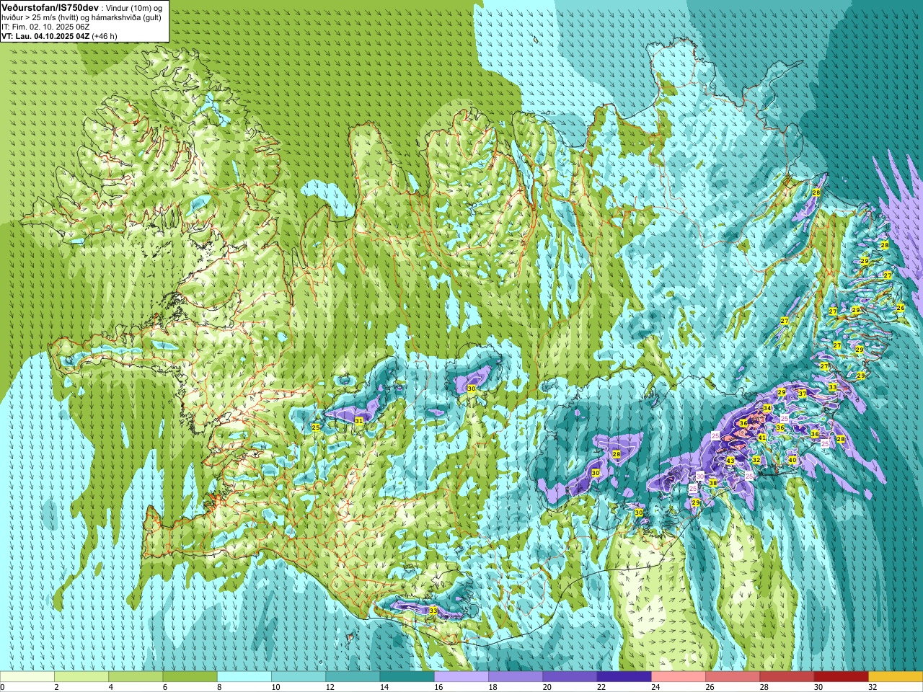Click the 8–10 m/s light cyan swatch

pyautogui.click(x=244, y=677)
